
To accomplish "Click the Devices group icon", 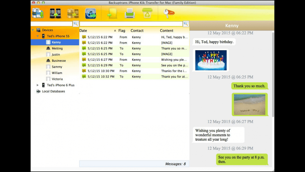I will coord(39,30).
